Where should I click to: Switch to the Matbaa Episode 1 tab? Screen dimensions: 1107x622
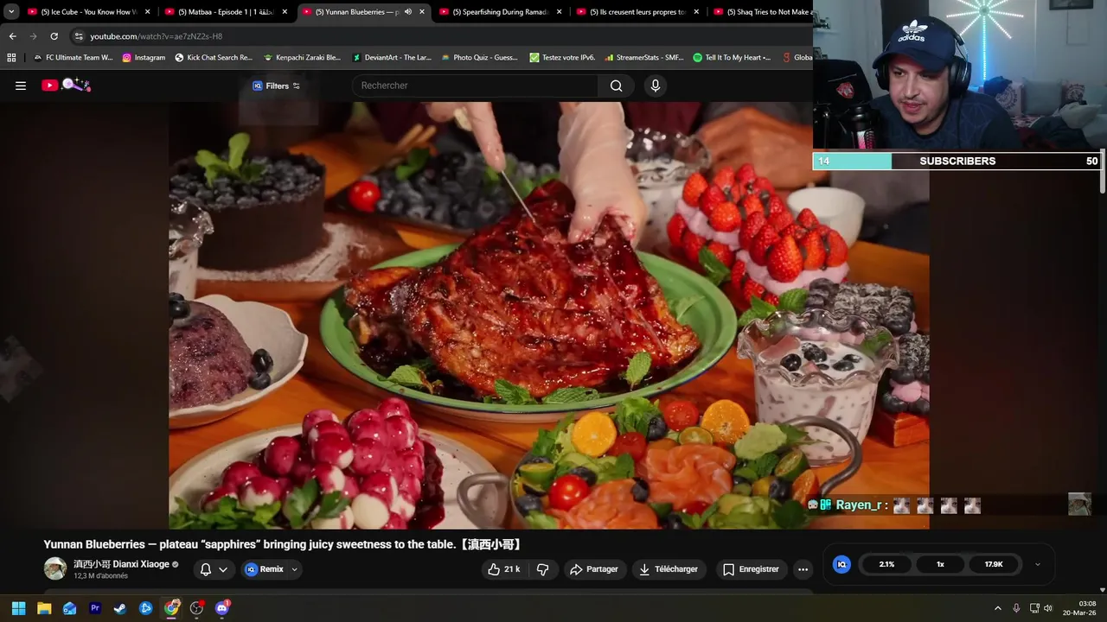coord(228,12)
